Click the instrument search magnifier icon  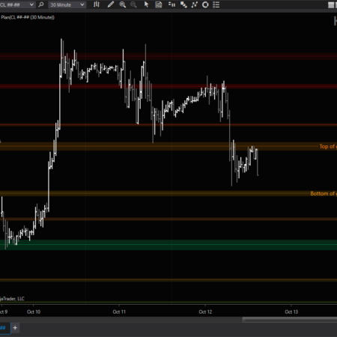click(41, 4)
